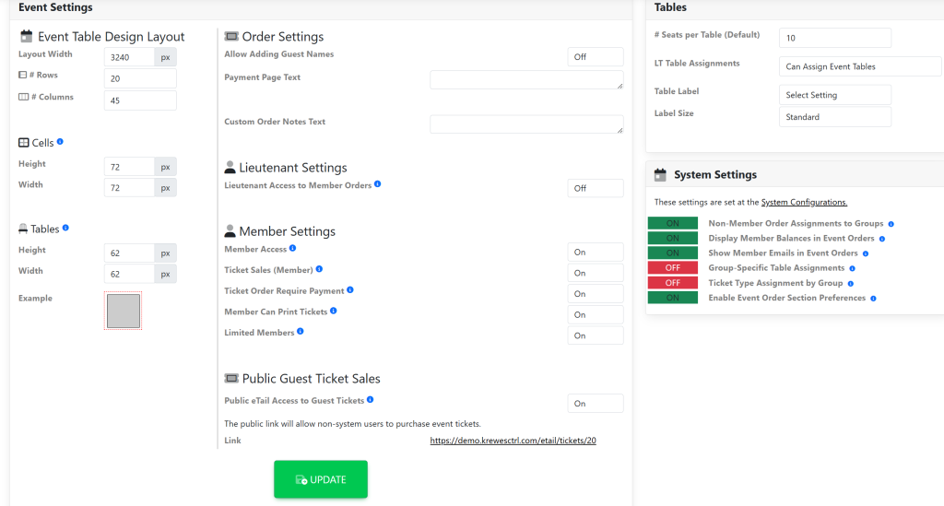The image size is (944, 506).
Task: Click info icon for Public eTail Access
Action: click(370, 400)
